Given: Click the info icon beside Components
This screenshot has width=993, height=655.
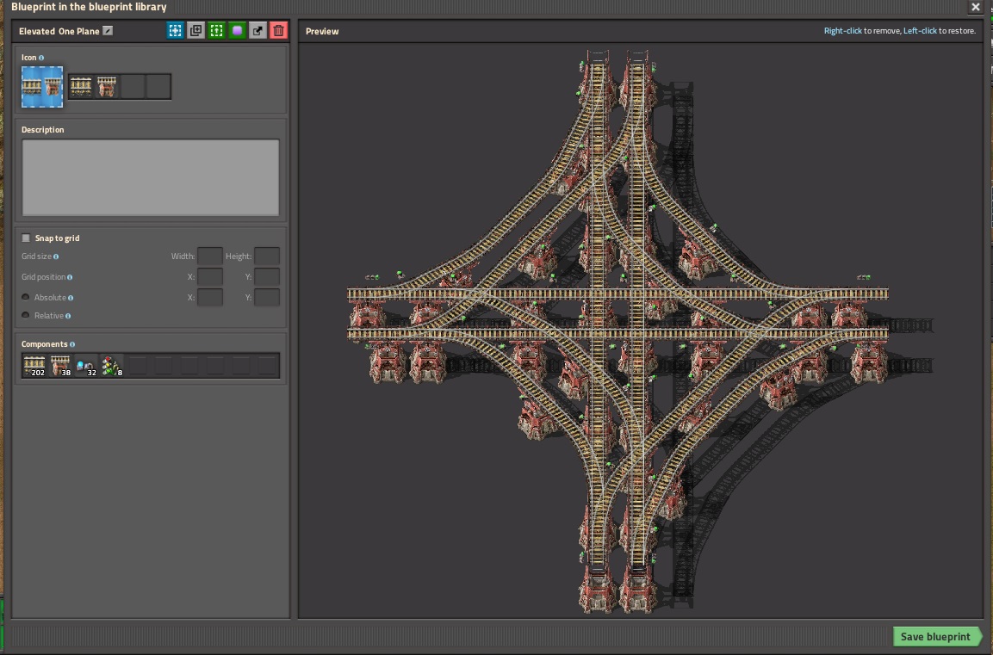Looking at the screenshot, I should (72, 343).
